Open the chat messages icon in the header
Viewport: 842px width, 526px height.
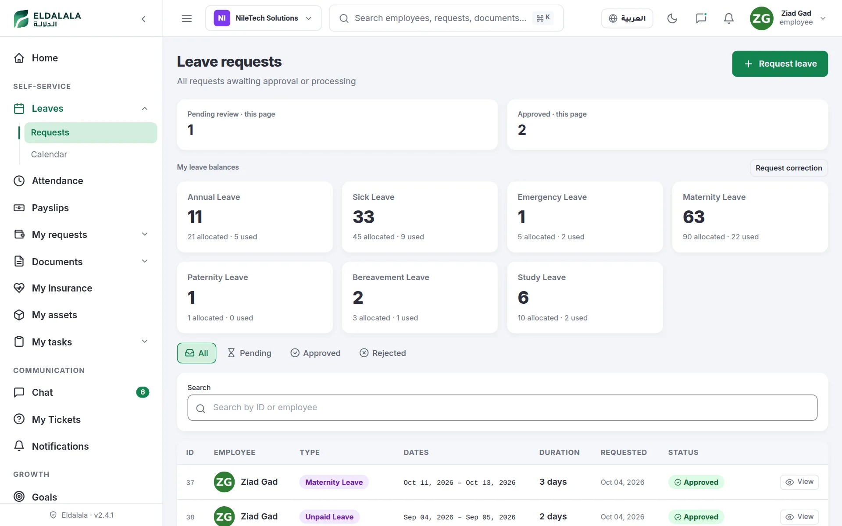pos(701,18)
